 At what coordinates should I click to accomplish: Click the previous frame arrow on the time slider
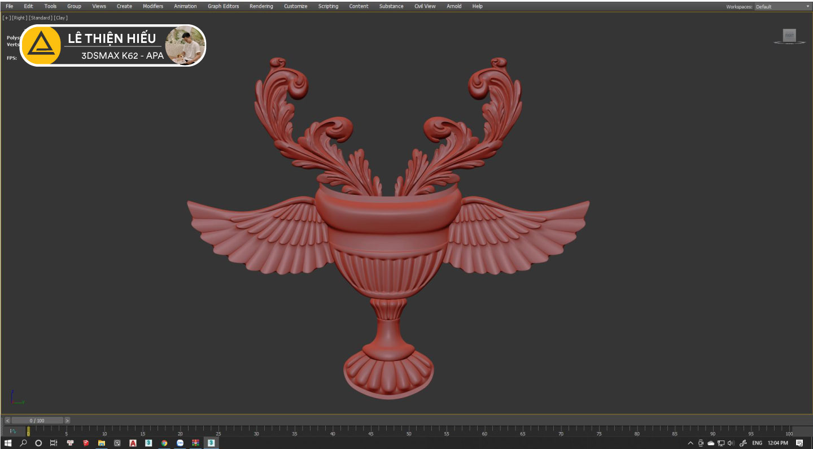click(7, 420)
